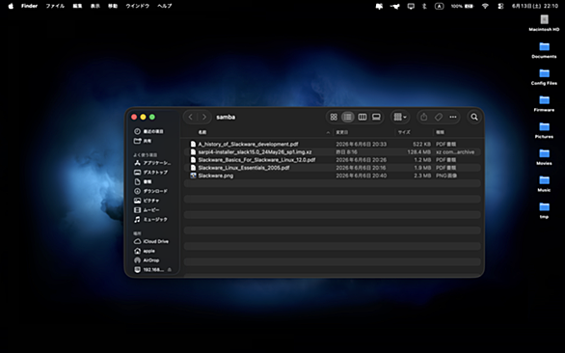Open AirDrop in the sidebar

click(147, 260)
